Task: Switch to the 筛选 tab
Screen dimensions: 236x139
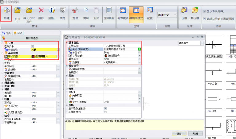Action: tap(18, 33)
